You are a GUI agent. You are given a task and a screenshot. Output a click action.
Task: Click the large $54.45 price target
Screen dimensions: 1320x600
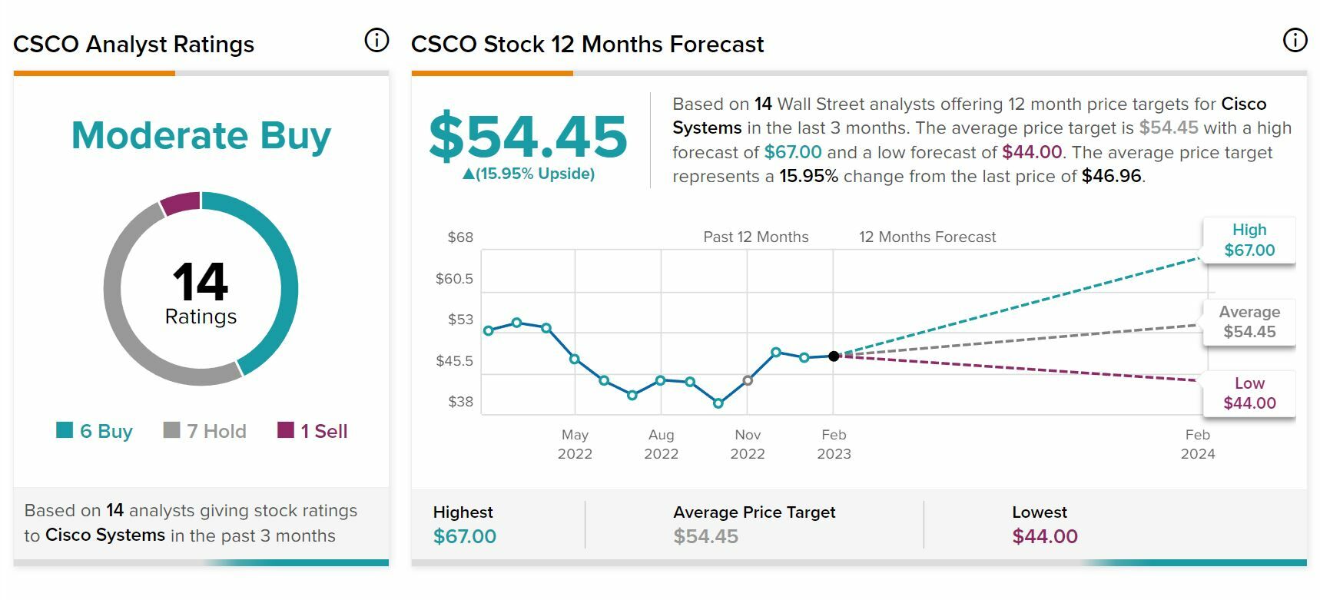coord(528,137)
